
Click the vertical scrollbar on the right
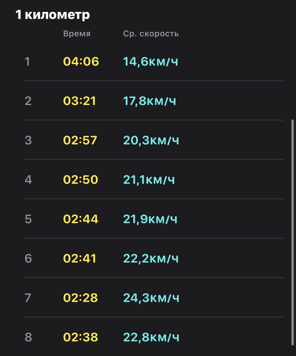coord(293,233)
